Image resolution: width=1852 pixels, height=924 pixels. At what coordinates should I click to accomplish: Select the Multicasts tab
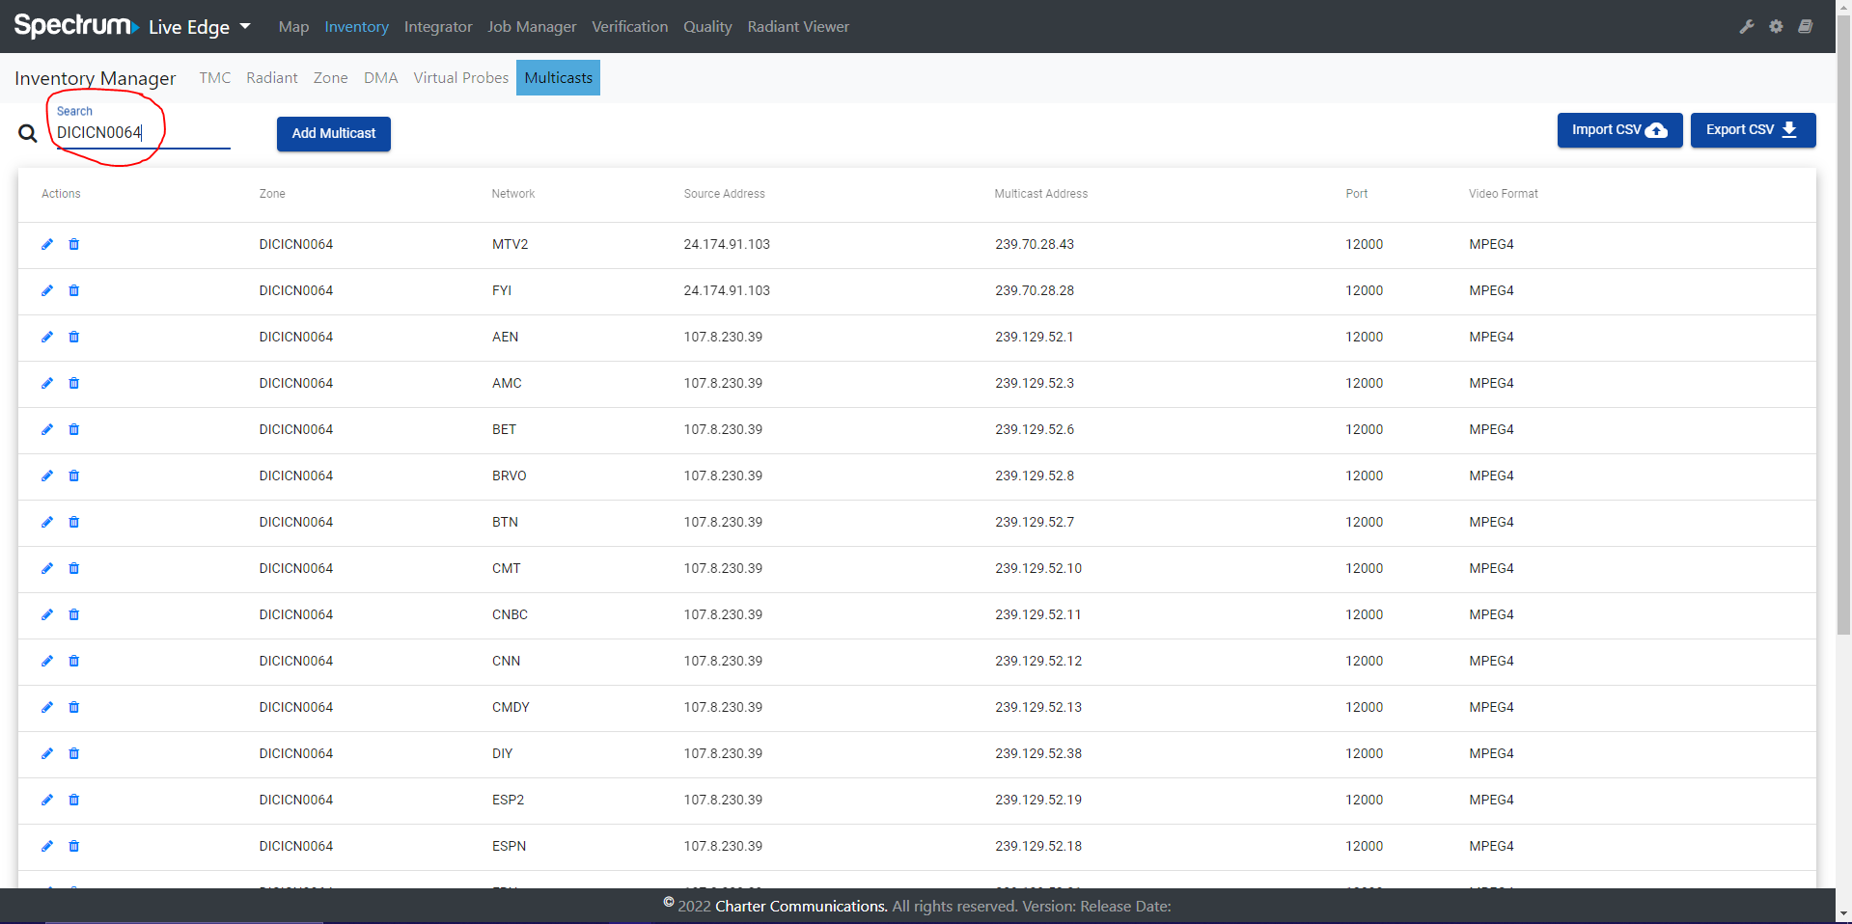(x=559, y=78)
